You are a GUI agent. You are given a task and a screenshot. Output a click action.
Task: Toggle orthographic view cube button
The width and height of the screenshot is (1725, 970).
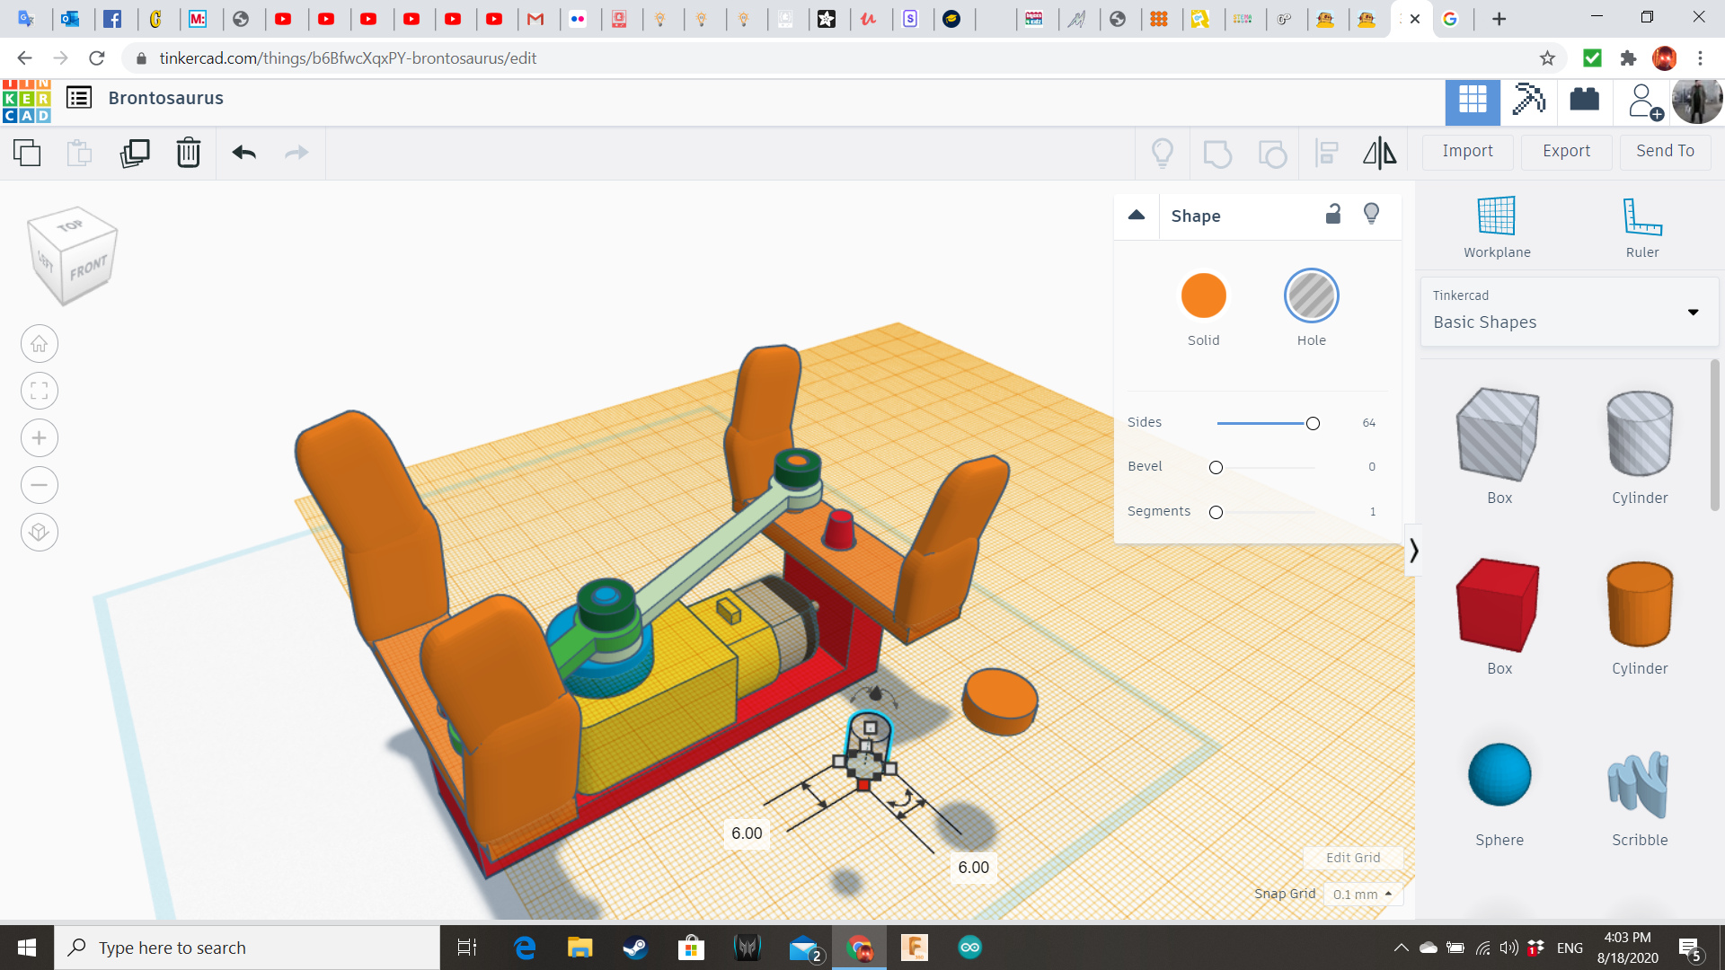(x=39, y=533)
